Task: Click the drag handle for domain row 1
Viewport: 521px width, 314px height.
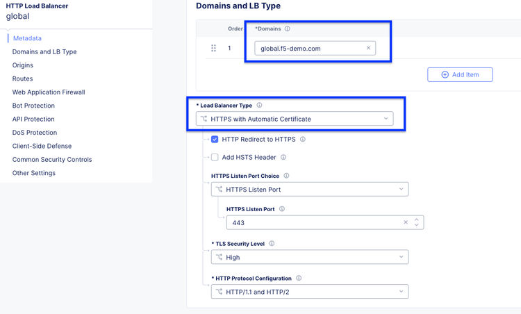Action: 213,48
